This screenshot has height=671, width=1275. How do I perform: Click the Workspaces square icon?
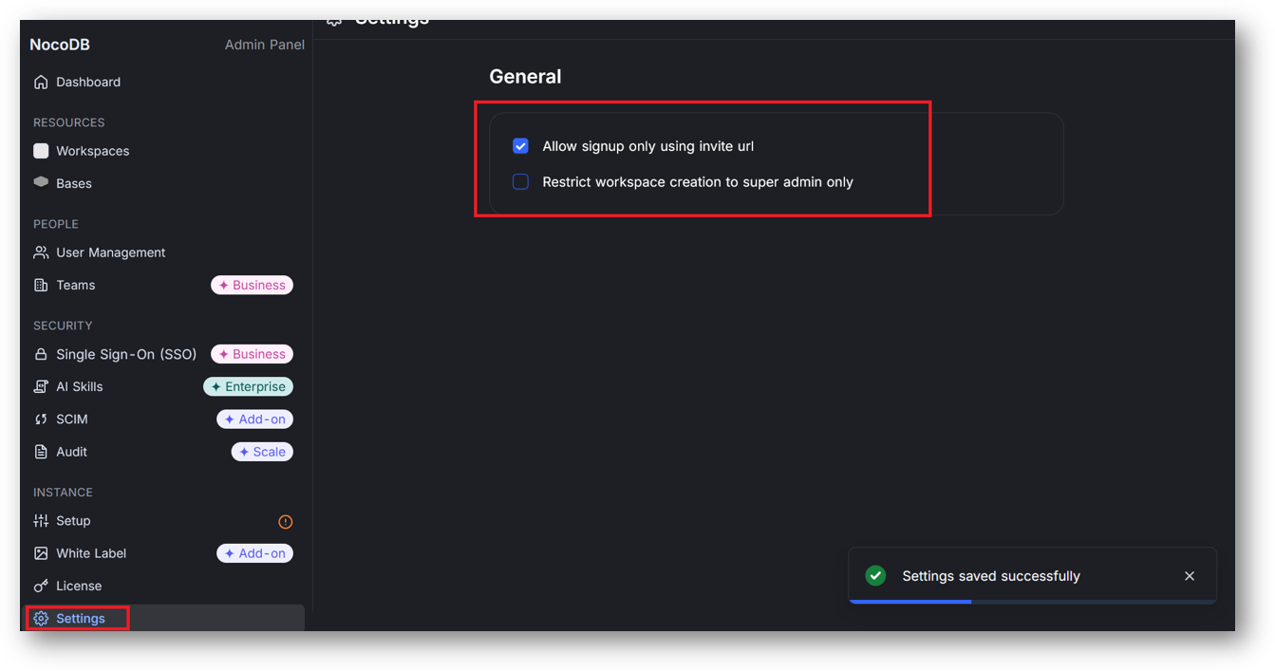coord(41,151)
